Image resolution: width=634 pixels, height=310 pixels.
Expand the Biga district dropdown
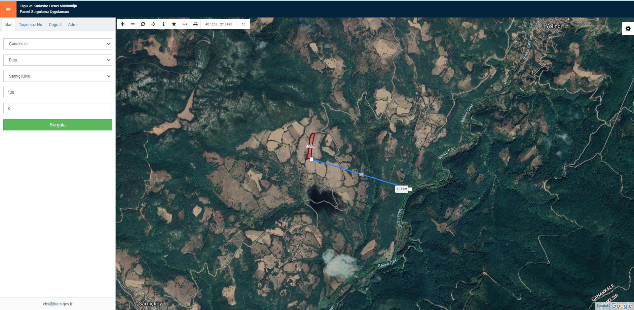pyautogui.click(x=57, y=60)
